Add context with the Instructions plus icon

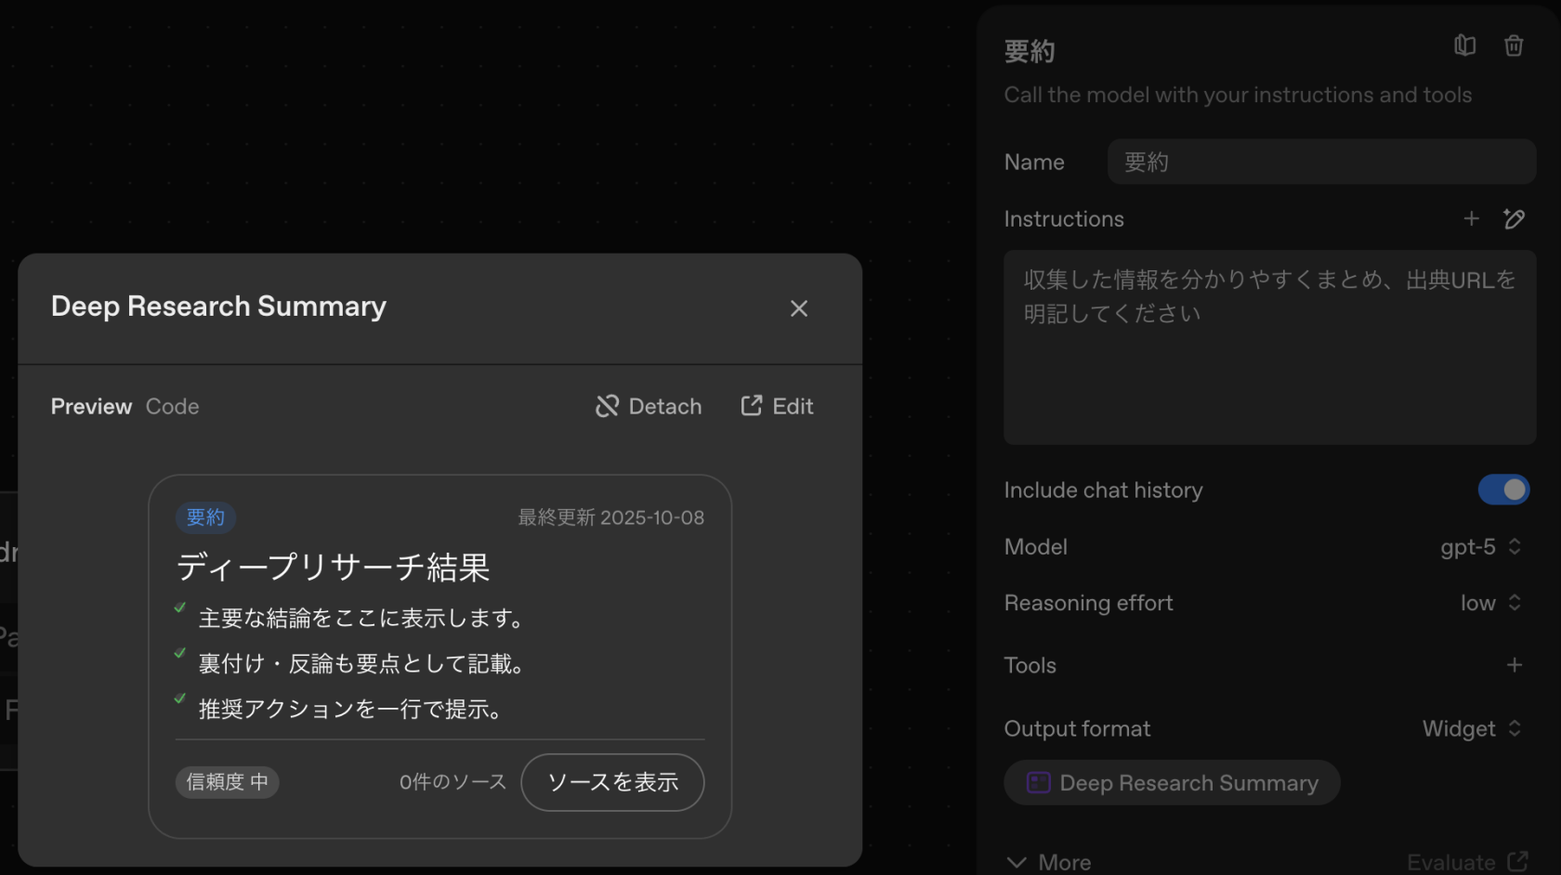[x=1471, y=219]
